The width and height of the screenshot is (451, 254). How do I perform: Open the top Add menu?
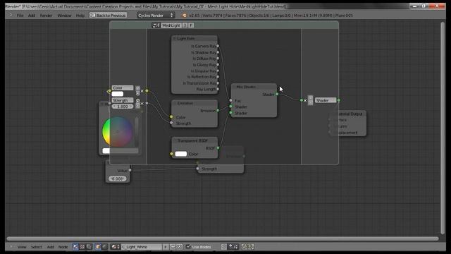[x=32, y=16]
